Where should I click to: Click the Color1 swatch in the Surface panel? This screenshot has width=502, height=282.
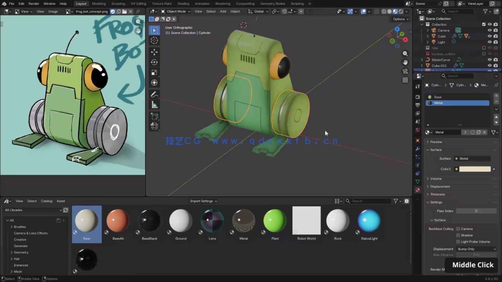(475, 169)
